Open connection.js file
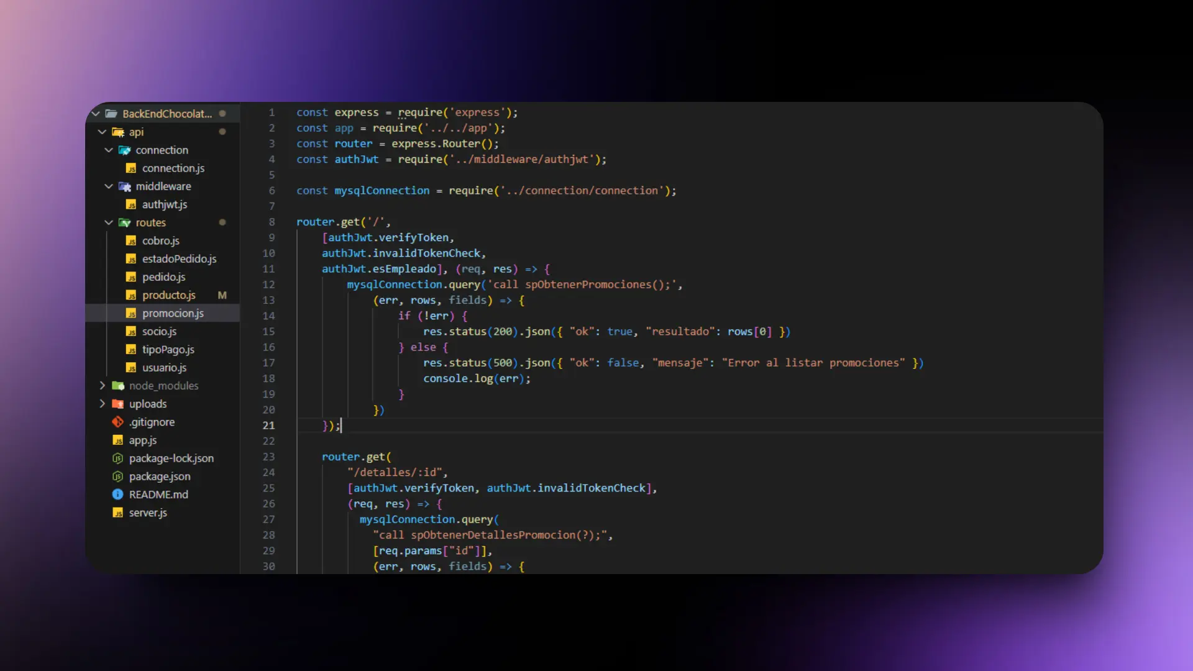 click(x=173, y=168)
